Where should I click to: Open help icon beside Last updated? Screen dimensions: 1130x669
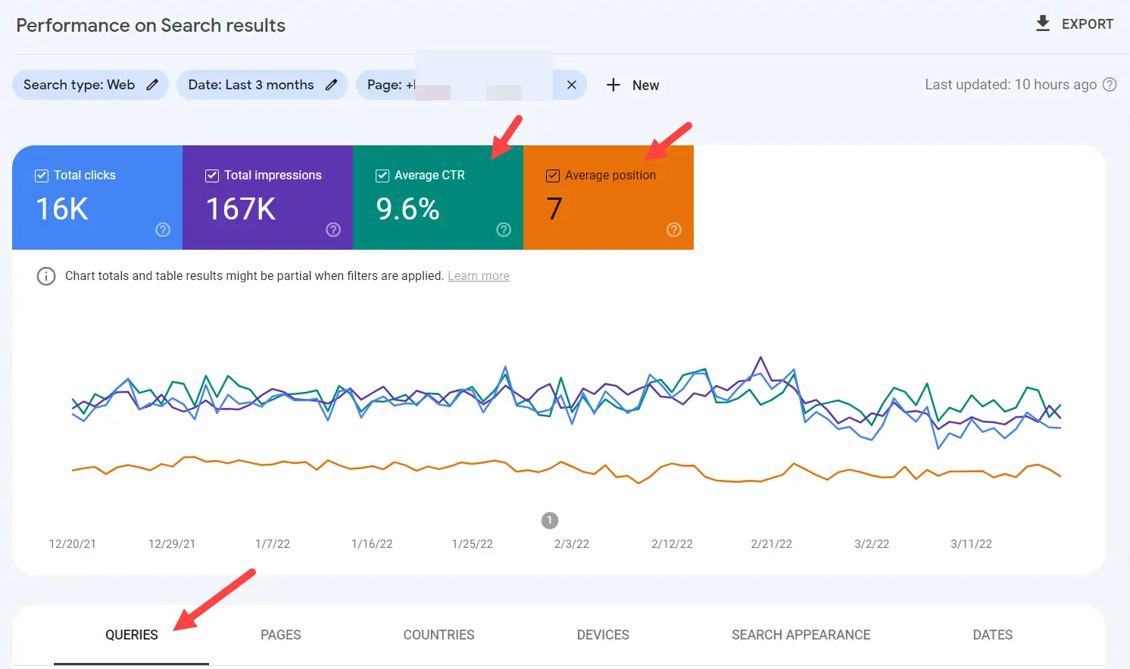(1110, 85)
